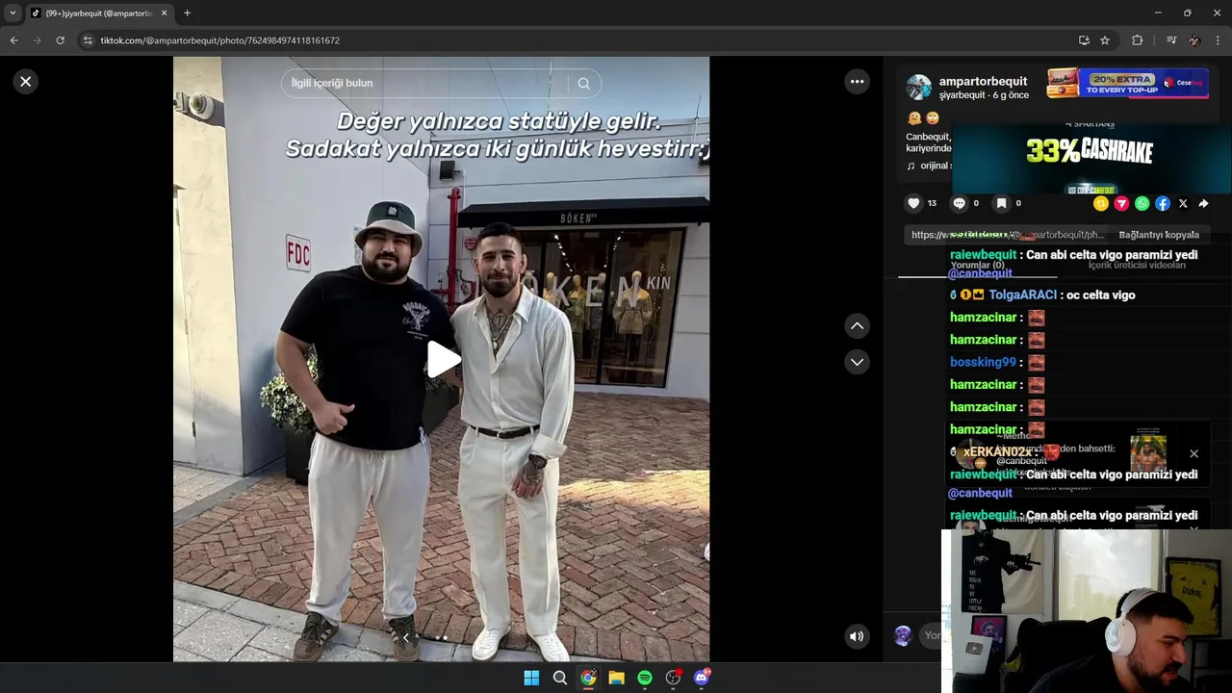Image resolution: width=1232 pixels, height=693 pixels.
Task: Open OBS Studio from the taskbar
Action: 674,678
